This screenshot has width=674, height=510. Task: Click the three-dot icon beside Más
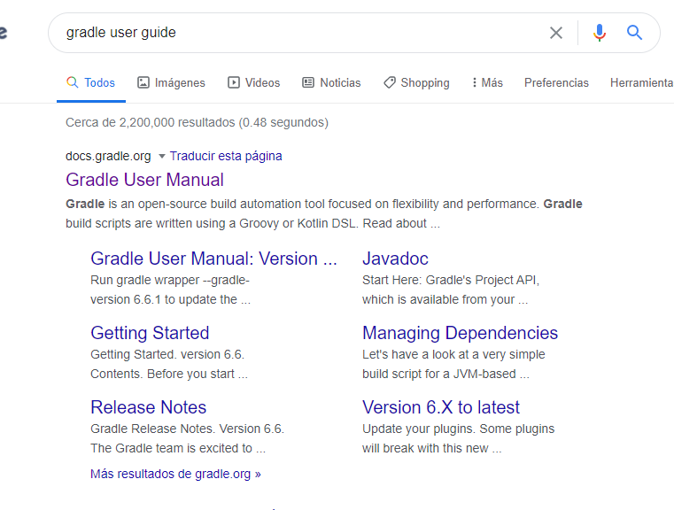474,82
